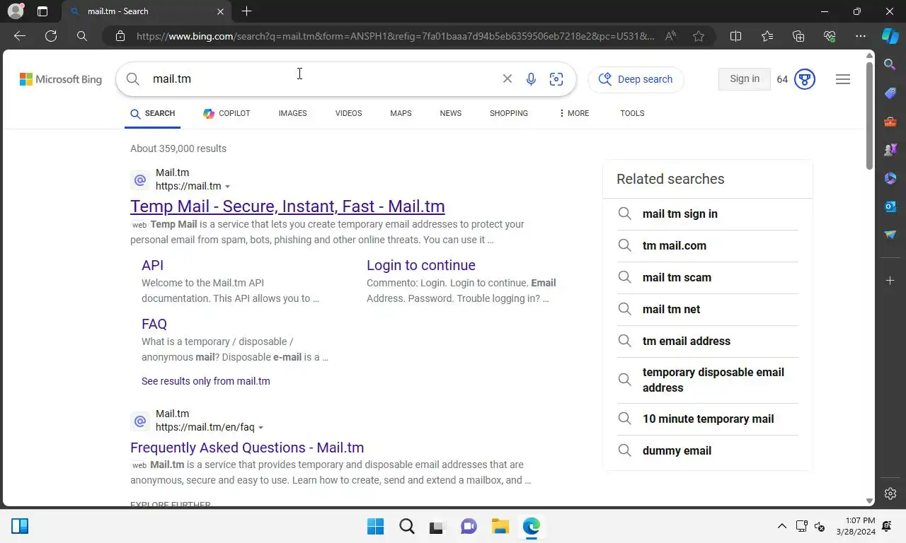Open the sidebar Outlook icon
This screenshot has height=543, width=906.
890,206
